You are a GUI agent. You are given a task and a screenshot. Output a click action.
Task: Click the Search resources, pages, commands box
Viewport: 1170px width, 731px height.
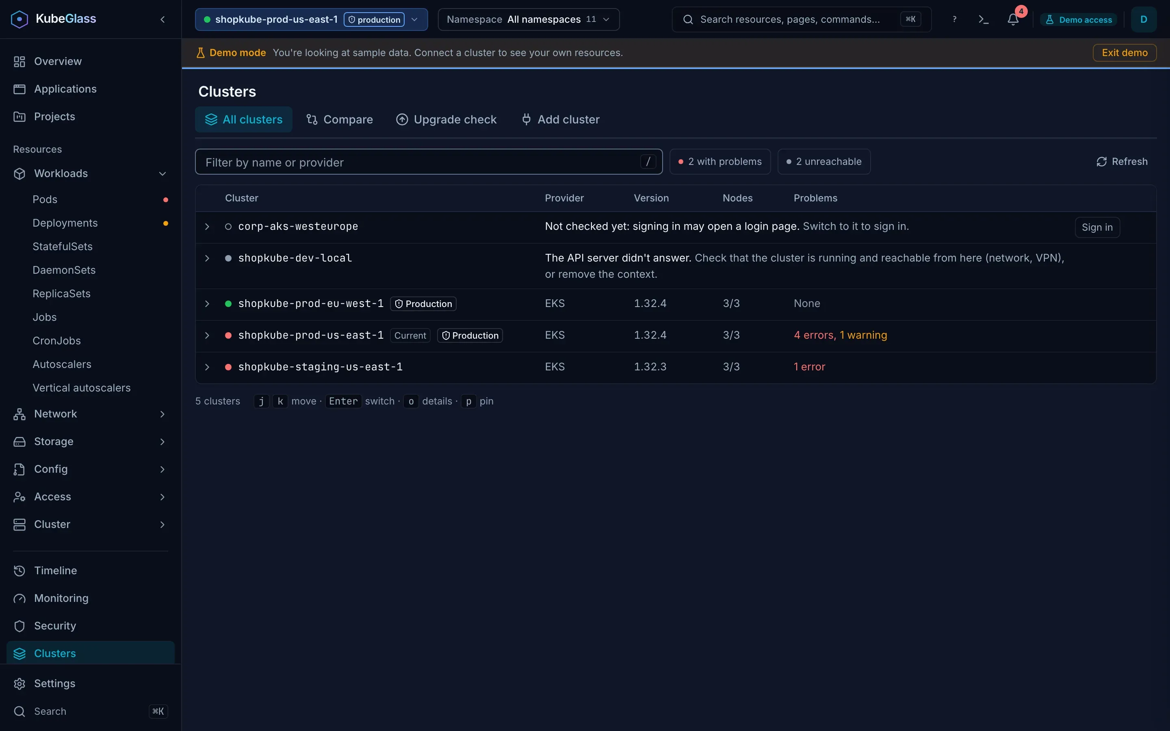click(801, 19)
